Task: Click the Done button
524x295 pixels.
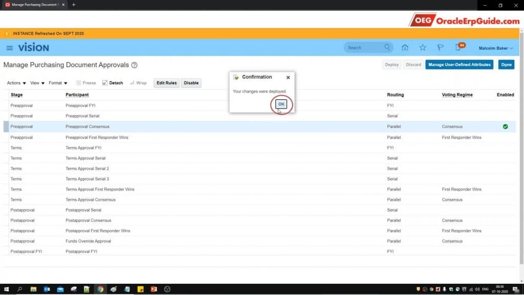Action: [506, 65]
